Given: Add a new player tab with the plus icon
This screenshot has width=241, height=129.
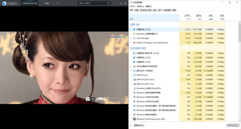Looking at the screenshot, I should (x=58, y=3).
